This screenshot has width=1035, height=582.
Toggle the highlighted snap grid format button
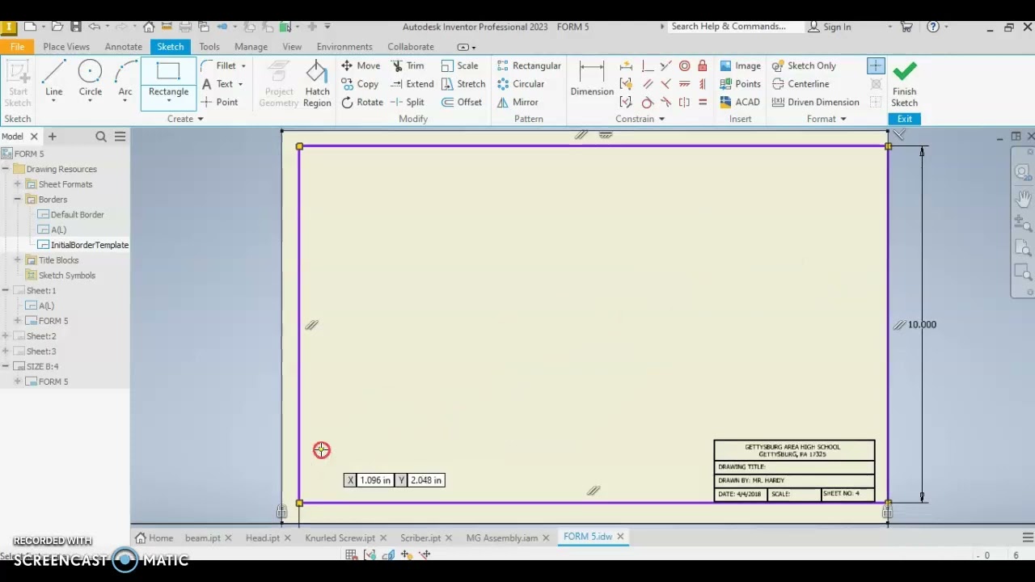[x=876, y=65]
